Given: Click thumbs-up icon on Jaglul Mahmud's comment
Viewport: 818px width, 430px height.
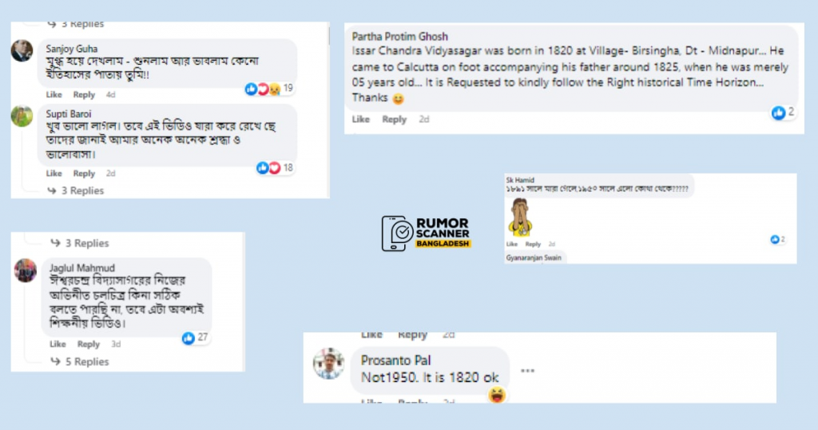Looking at the screenshot, I should pos(189,338).
